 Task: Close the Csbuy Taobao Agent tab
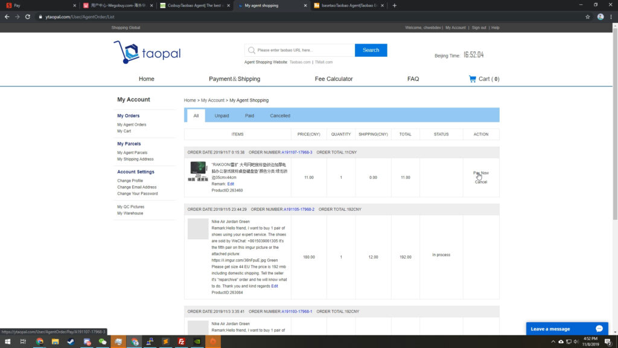228,5
